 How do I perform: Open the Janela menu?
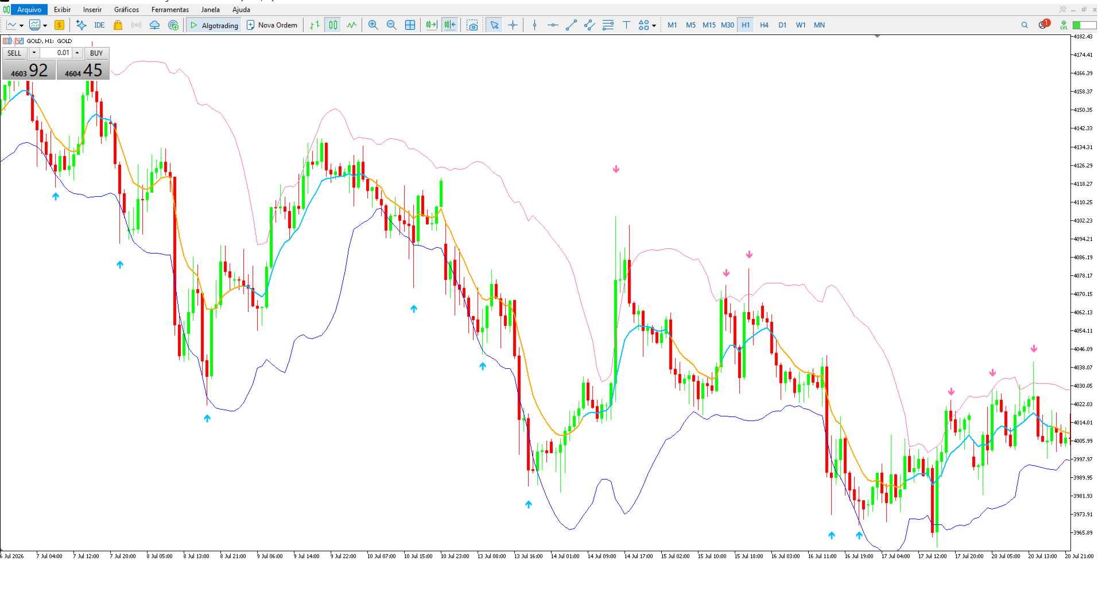coord(210,10)
